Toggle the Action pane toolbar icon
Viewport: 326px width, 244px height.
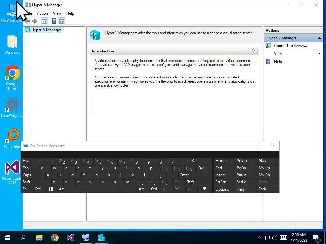(62, 21)
